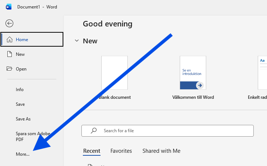Open the Välkommen till Word template thumbnail
The height and width of the screenshot is (166, 267).
tap(193, 73)
